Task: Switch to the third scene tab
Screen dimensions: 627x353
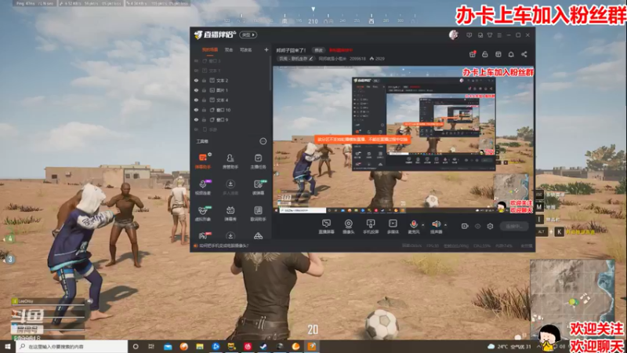Action: click(x=245, y=50)
